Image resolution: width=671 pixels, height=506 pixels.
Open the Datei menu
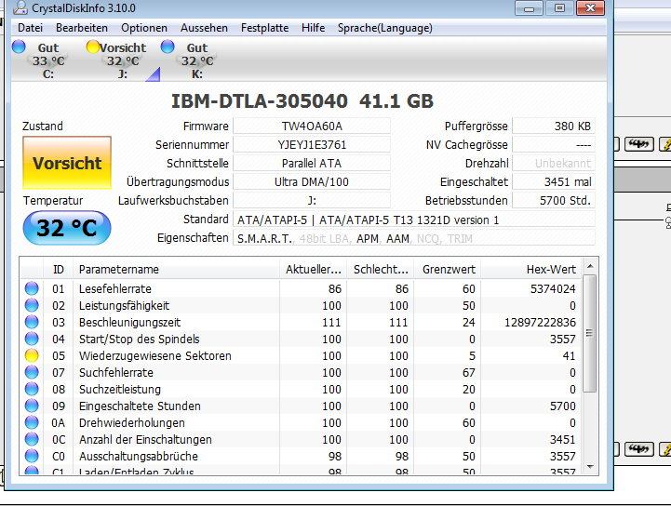pos(30,28)
